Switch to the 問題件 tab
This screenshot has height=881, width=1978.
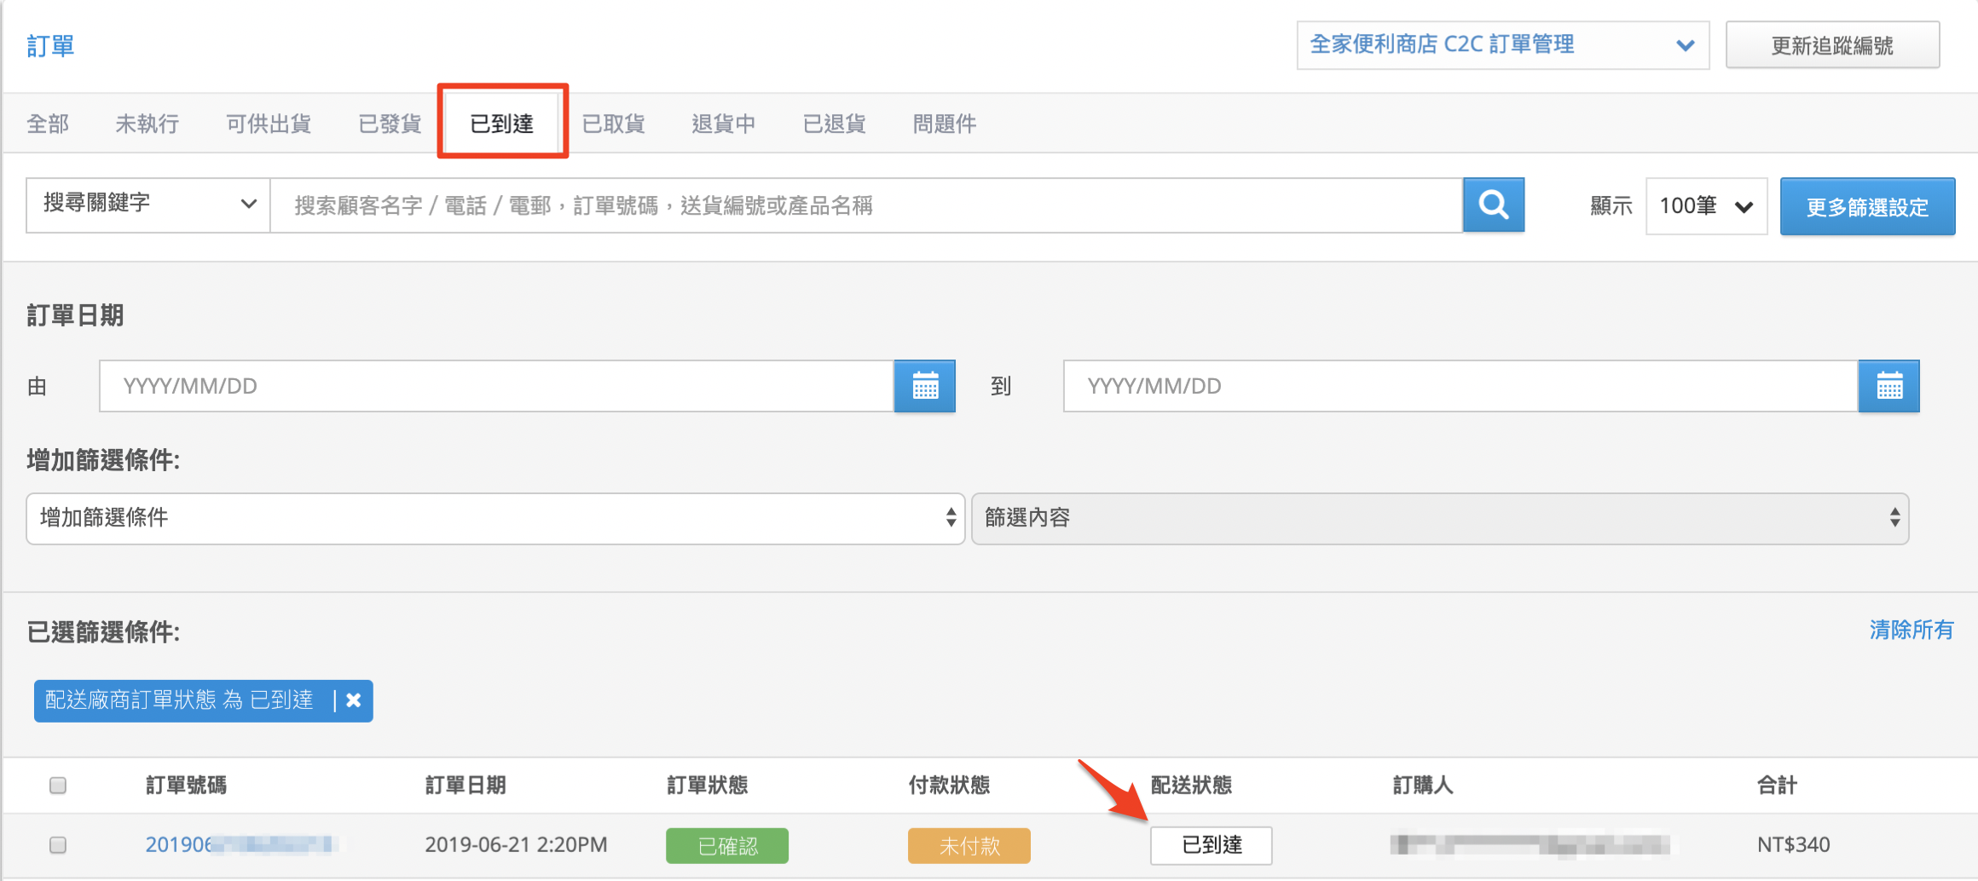[945, 124]
